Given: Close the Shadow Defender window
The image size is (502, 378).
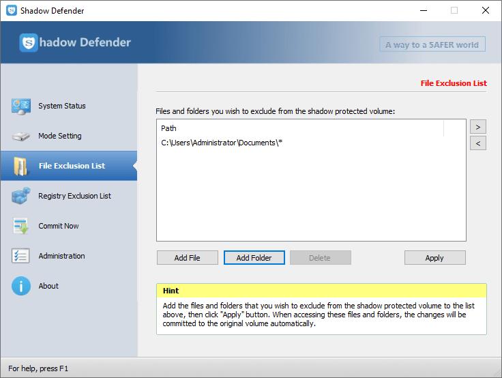Looking at the screenshot, I should (x=486, y=10).
